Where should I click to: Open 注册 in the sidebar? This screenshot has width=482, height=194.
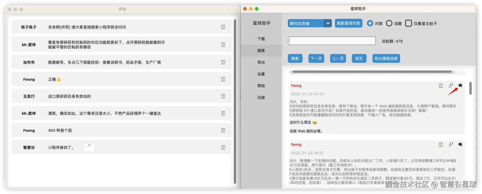(261, 97)
